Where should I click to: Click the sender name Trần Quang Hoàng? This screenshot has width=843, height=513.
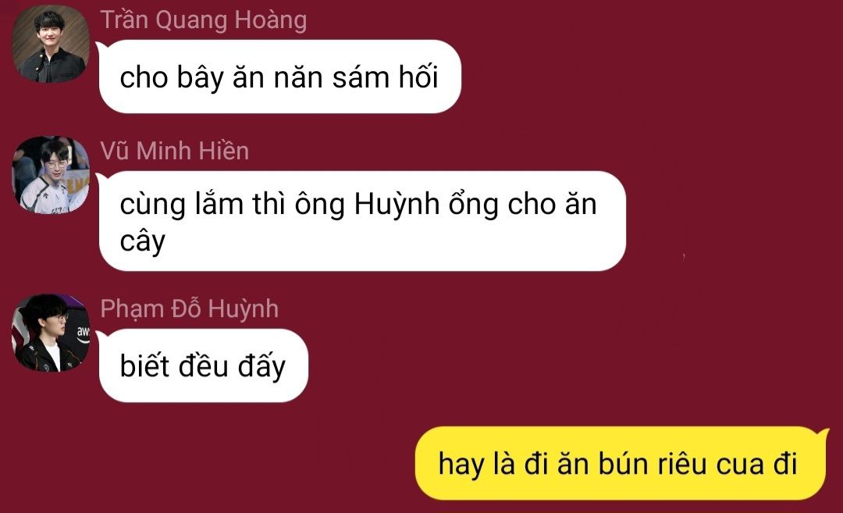[x=203, y=20]
